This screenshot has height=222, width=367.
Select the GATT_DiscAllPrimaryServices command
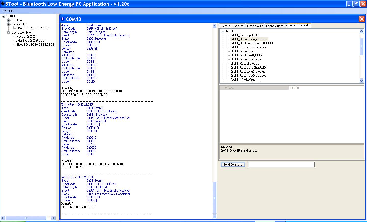[x=249, y=39]
